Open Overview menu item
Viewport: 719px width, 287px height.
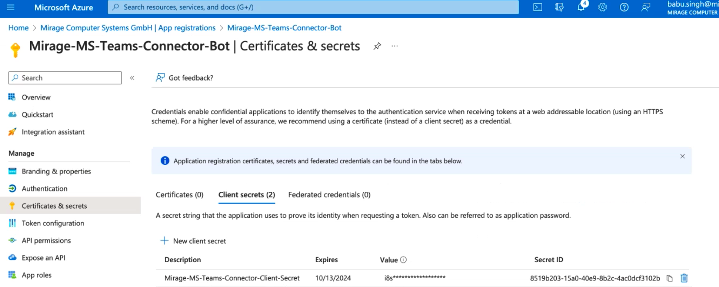pyautogui.click(x=36, y=97)
